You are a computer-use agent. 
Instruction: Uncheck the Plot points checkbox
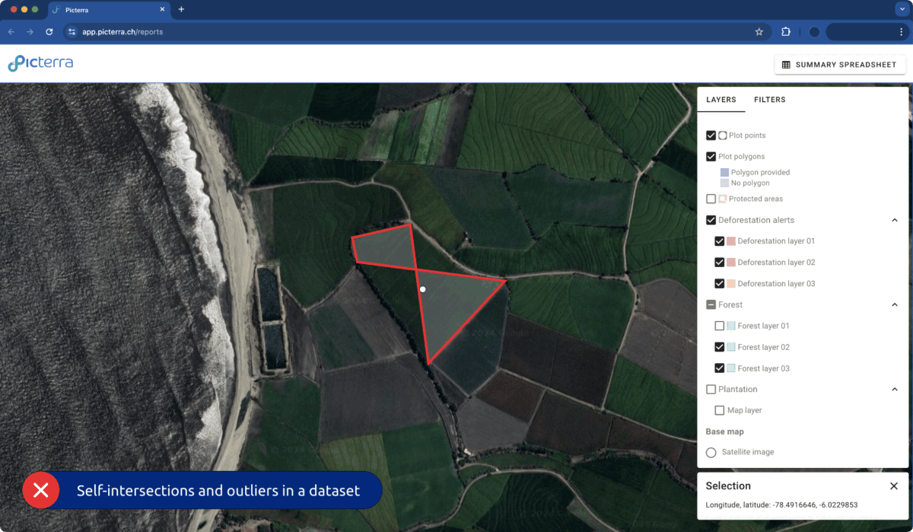pyautogui.click(x=711, y=135)
